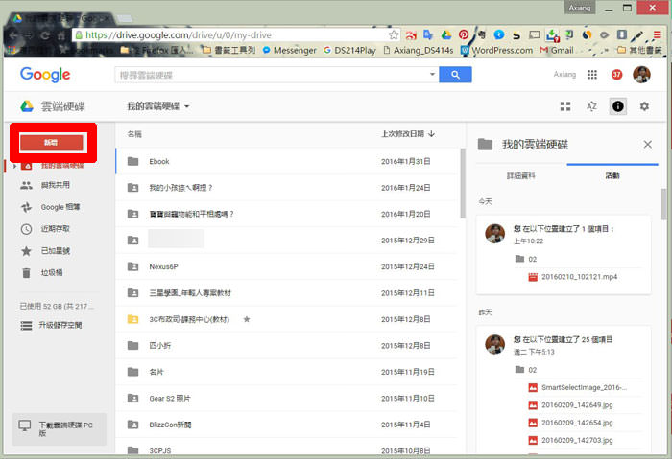
Task: Toggle the info details panel icon
Action: pyautogui.click(x=618, y=106)
